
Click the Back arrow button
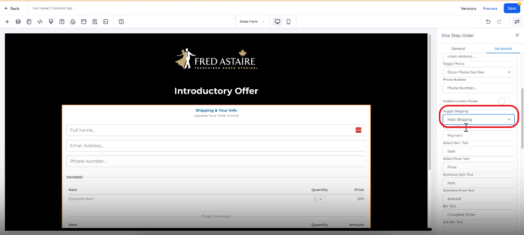[x=12, y=8]
